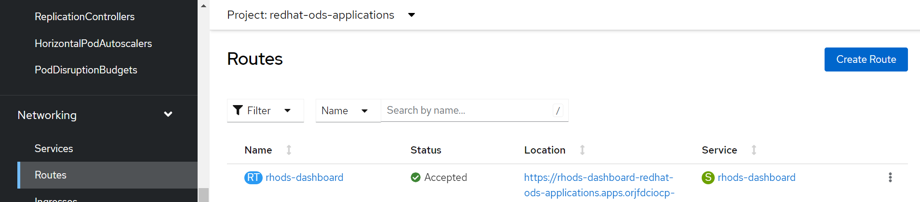Viewport: 920px width, 202px height.
Task: Open the rhods-dashboard route name link
Action: pyautogui.click(x=304, y=178)
